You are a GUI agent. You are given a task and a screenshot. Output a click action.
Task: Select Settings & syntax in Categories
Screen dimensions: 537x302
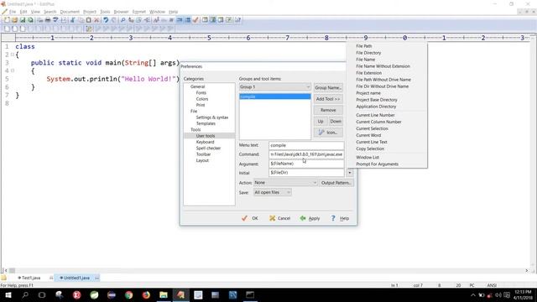tap(212, 117)
